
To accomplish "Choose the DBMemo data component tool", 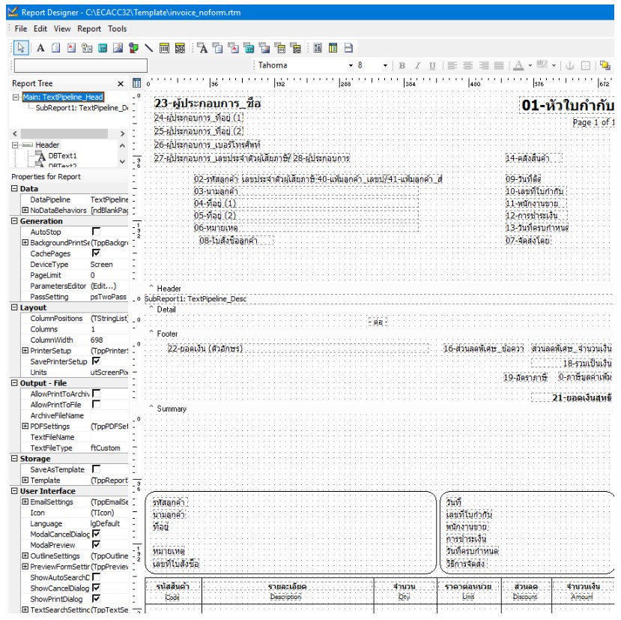I will [x=217, y=48].
